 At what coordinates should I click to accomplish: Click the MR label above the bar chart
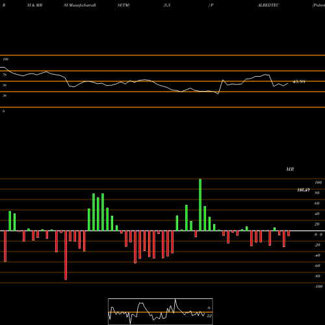tap(290, 169)
